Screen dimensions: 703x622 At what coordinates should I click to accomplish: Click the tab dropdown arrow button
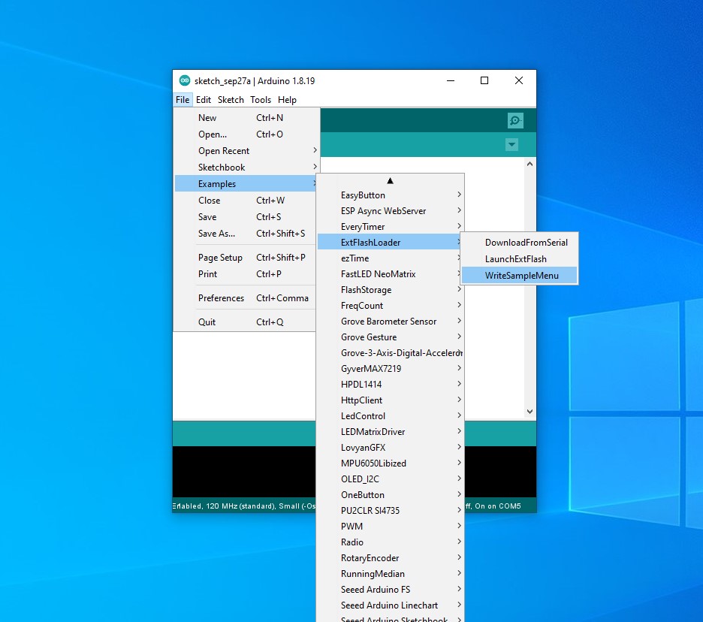[512, 144]
